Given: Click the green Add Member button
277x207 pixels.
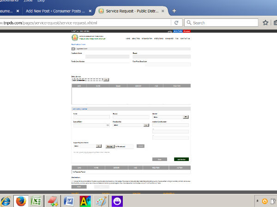Looking at the screenshot, I should point(181,159).
